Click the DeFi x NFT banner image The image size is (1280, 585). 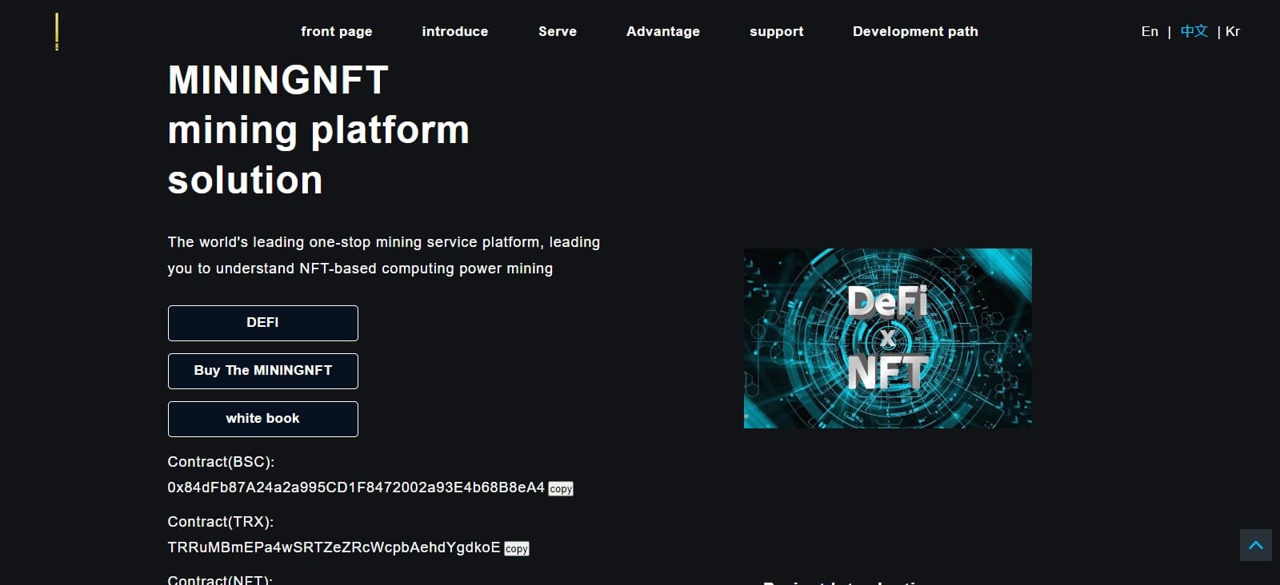point(887,338)
